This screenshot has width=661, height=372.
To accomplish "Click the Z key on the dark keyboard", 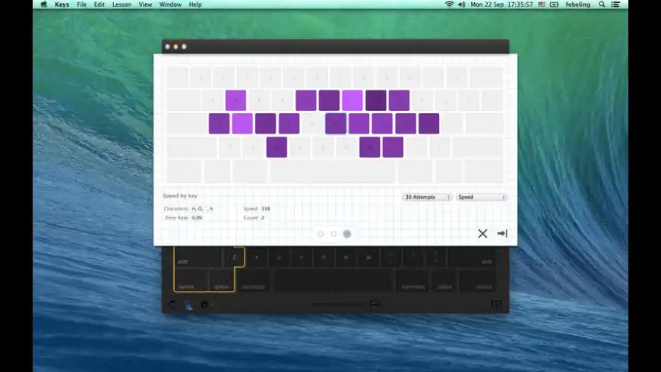I will 234,257.
